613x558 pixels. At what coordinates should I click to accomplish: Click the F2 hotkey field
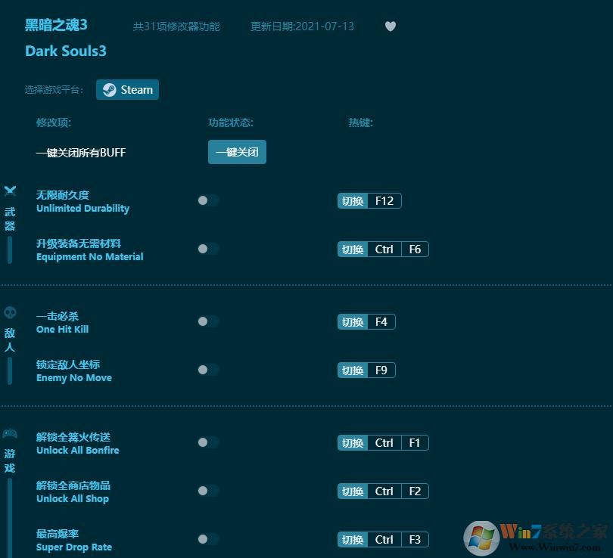pos(415,491)
